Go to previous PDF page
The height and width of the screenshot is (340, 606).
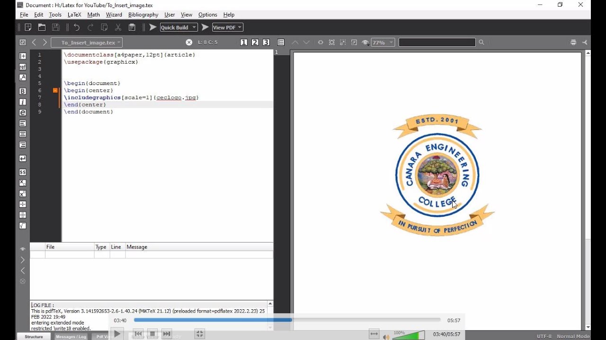click(x=295, y=42)
